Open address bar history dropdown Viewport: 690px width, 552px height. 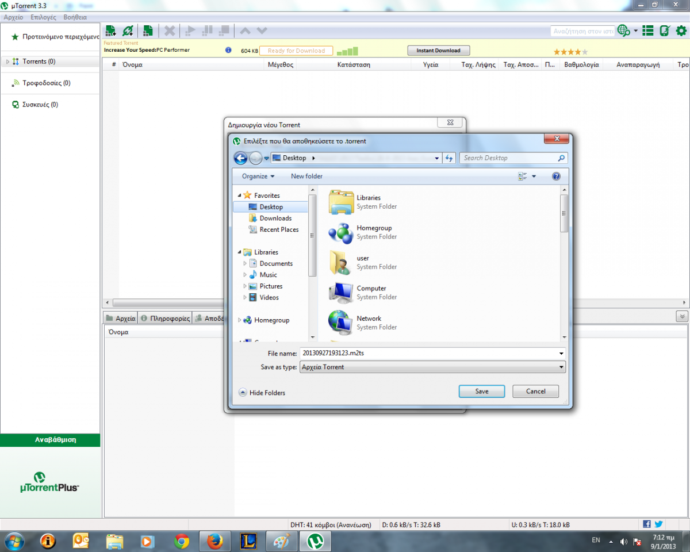click(x=437, y=158)
